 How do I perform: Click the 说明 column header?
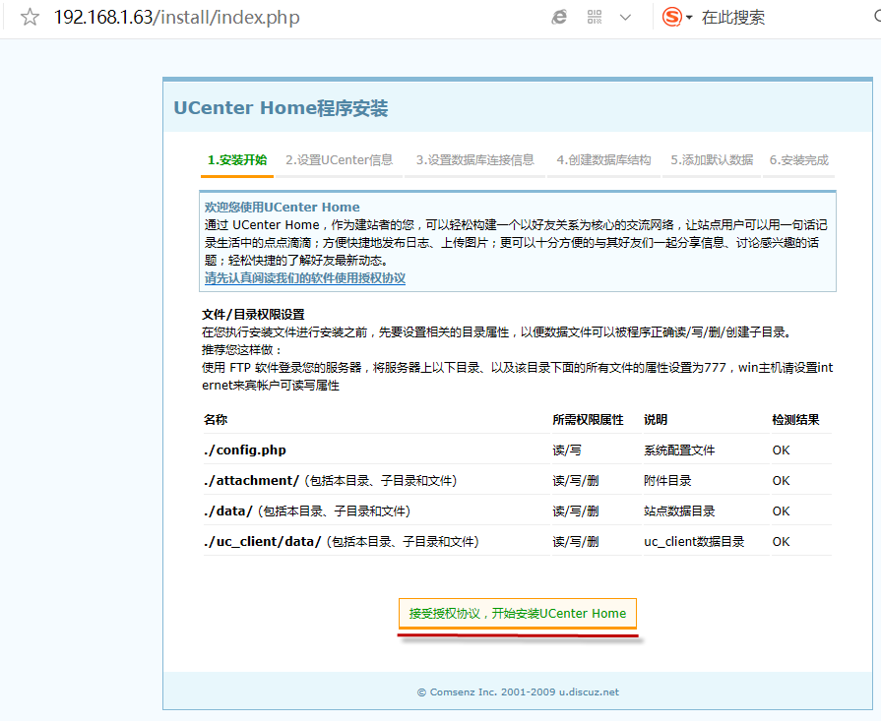click(656, 419)
